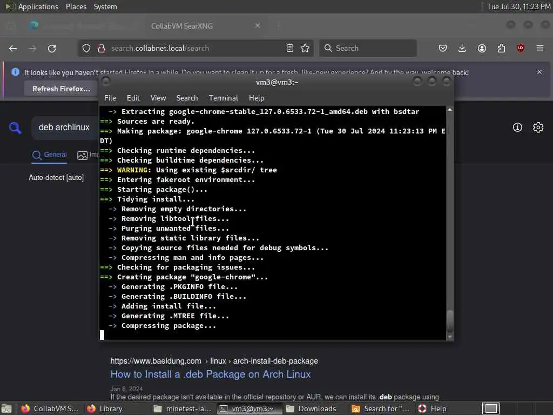Switch to the Images results tab

coord(88,155)
